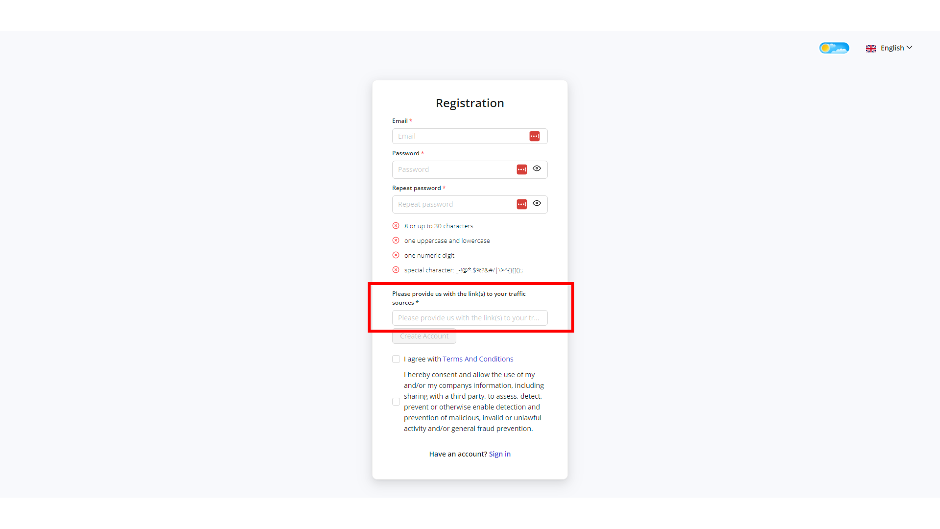Click the Sign In link
This screenshot has height=529, width=940.
click(x=500, y=454)
